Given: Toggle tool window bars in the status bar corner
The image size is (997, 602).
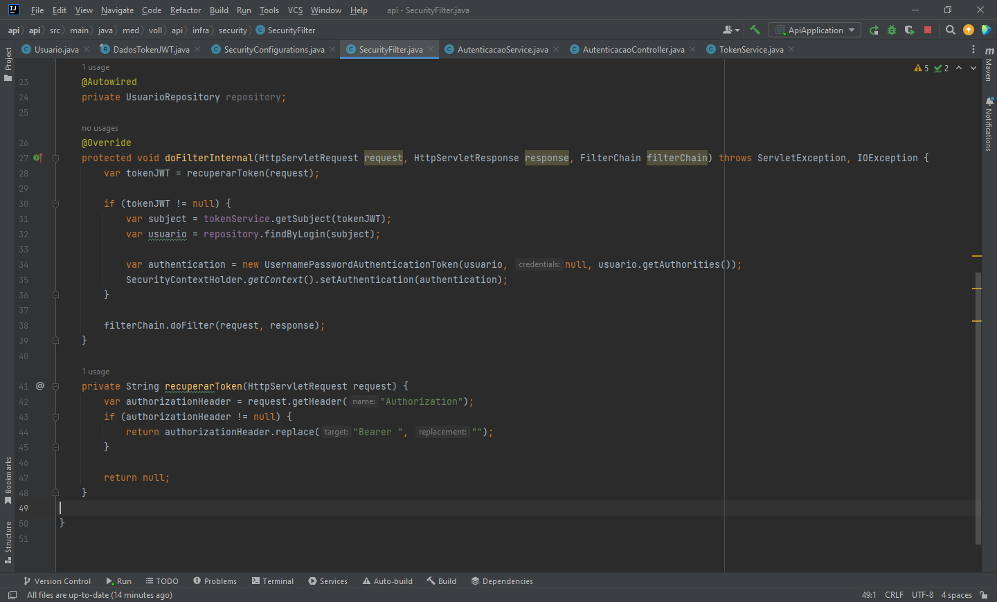Looking at the screenshot, I should point(12,595).
